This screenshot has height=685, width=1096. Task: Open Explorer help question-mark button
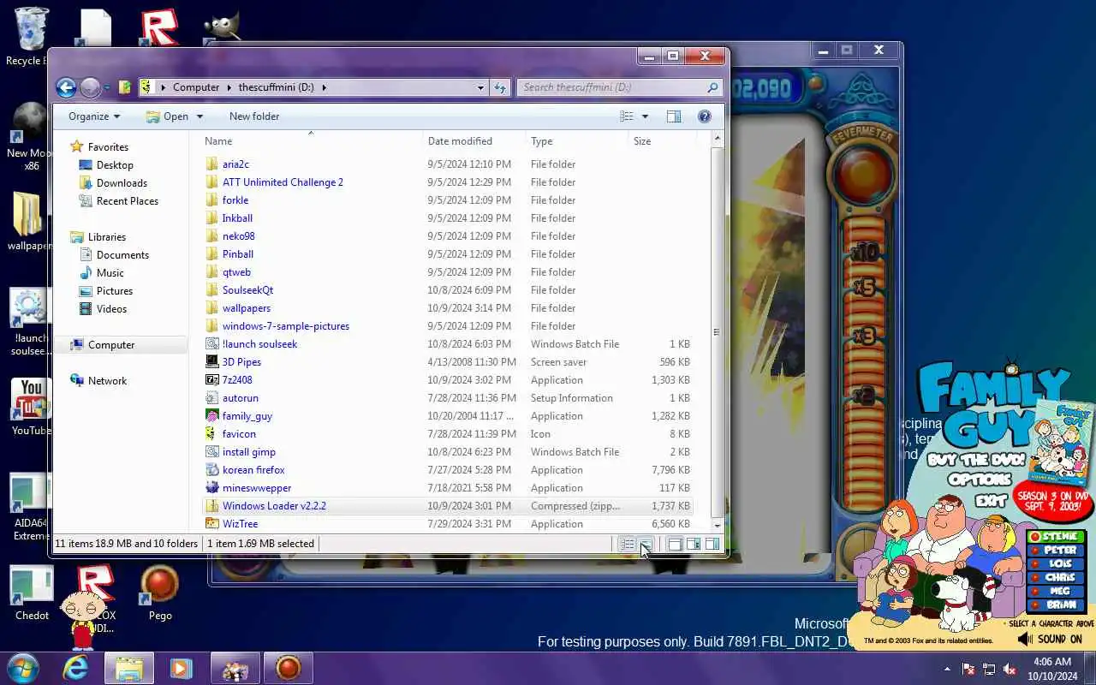[x=705, y=116]
